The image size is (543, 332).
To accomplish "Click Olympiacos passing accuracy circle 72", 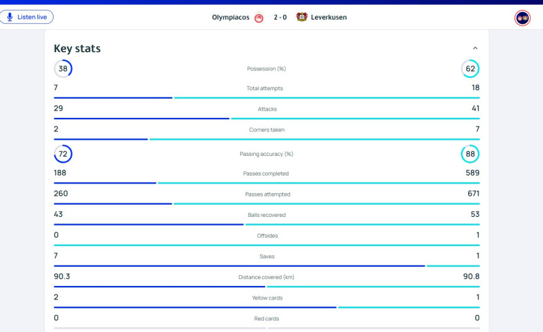I will click(x=63, y=154).
